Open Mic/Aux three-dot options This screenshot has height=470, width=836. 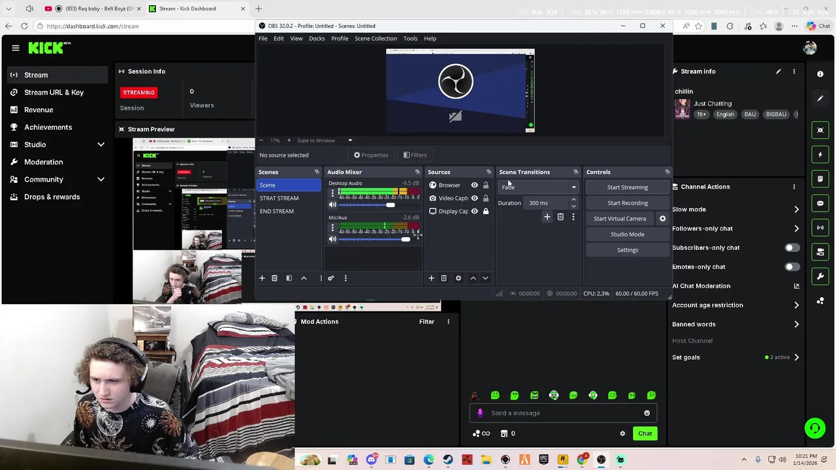click(332, 227)
